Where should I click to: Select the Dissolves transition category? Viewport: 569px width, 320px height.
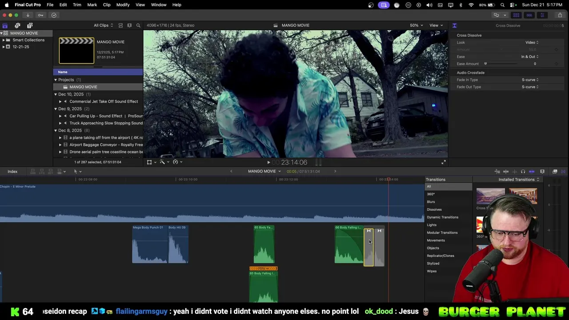click(434, 209)
